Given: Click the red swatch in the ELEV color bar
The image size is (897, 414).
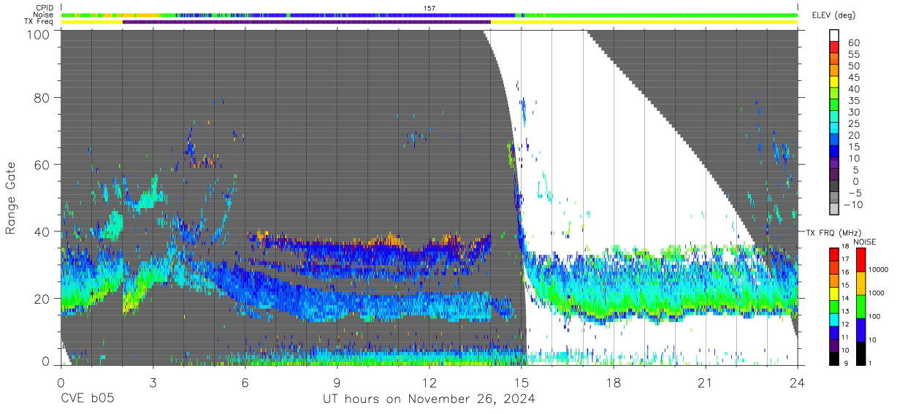Looking at the screenshot, I should 835,47.
